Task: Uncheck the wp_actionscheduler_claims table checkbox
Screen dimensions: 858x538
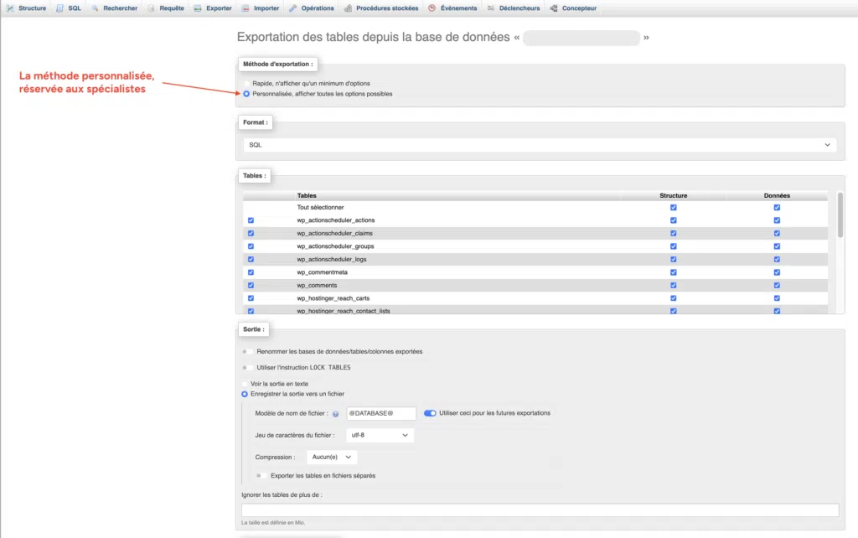Action: (x=251, y=233)
